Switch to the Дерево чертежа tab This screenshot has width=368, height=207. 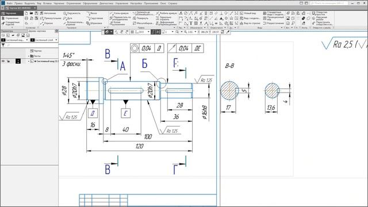click(37, 31)
